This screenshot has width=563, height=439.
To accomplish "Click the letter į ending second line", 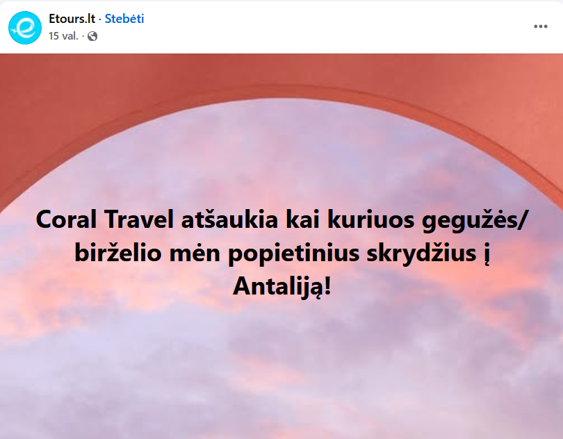I will pyautogui.click(x=487, y=254).
